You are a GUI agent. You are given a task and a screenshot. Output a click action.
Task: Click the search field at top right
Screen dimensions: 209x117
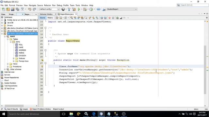192,5
